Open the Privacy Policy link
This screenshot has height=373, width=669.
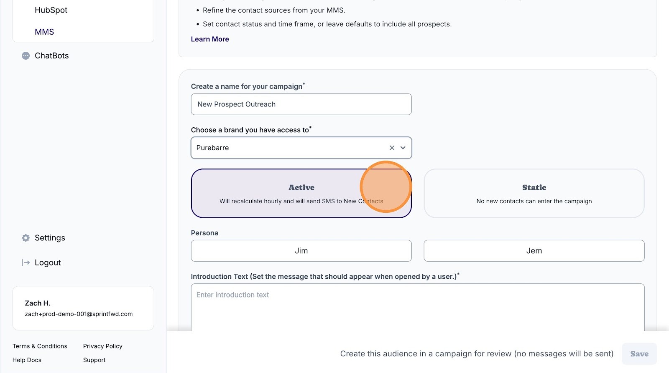103,346
